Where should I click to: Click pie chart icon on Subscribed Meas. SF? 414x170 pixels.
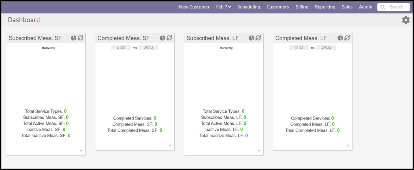pos(73,38)
